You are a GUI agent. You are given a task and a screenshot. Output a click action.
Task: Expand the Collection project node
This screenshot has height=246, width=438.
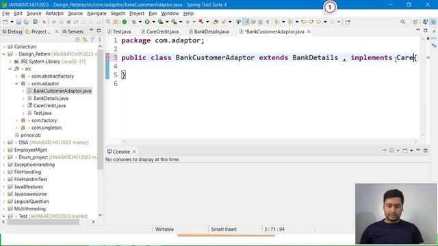click(4, 46)
